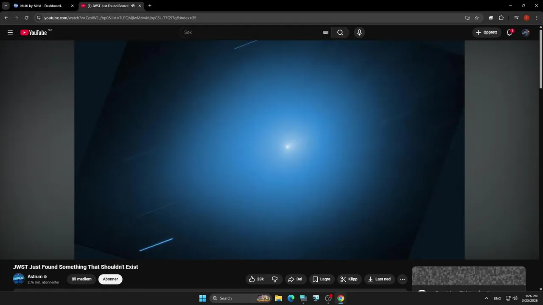This screenshot has height=305, width=543.
Task: Show hidden system tray icons
Action: (x=487, y=298)
